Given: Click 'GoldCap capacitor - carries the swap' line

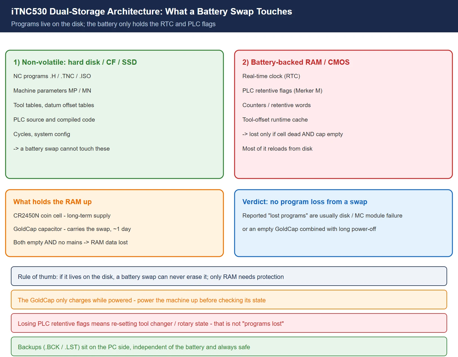Looking at the screenshot, I should 72,229.
